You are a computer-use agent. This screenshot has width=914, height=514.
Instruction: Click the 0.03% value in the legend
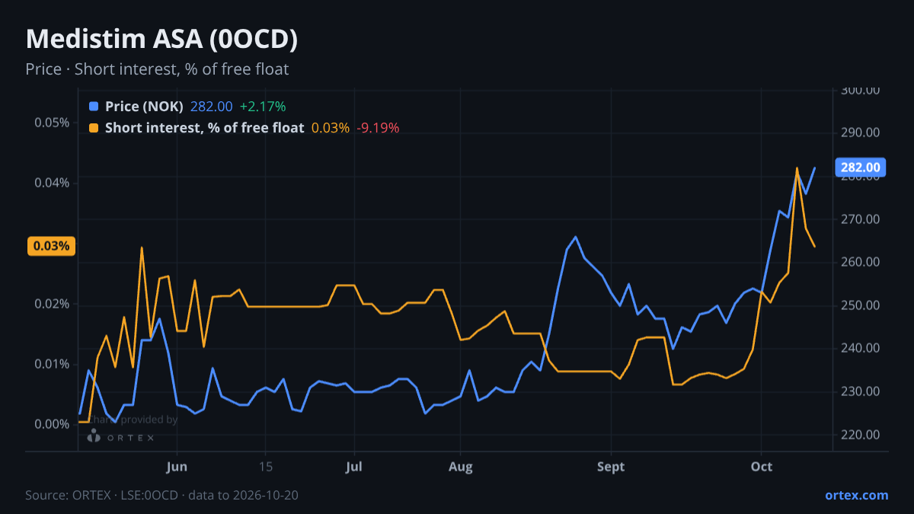tap(331, 128)
